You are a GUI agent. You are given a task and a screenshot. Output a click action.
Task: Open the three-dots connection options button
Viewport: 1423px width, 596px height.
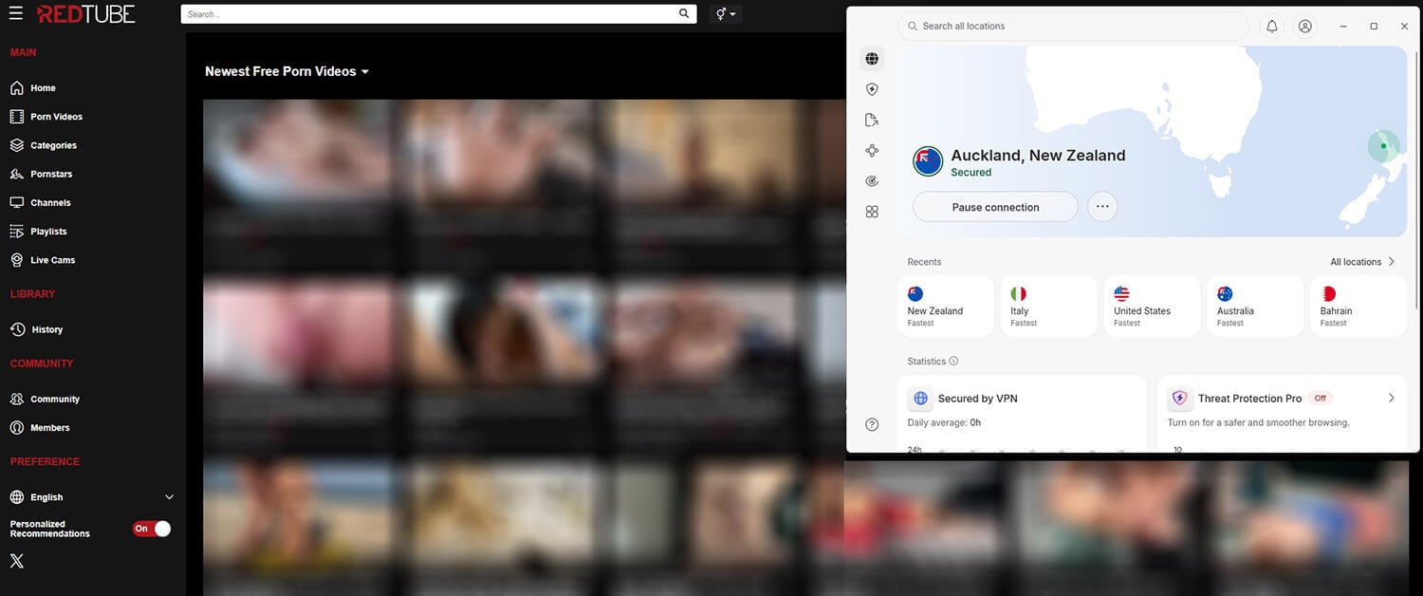coord(1102,207)
